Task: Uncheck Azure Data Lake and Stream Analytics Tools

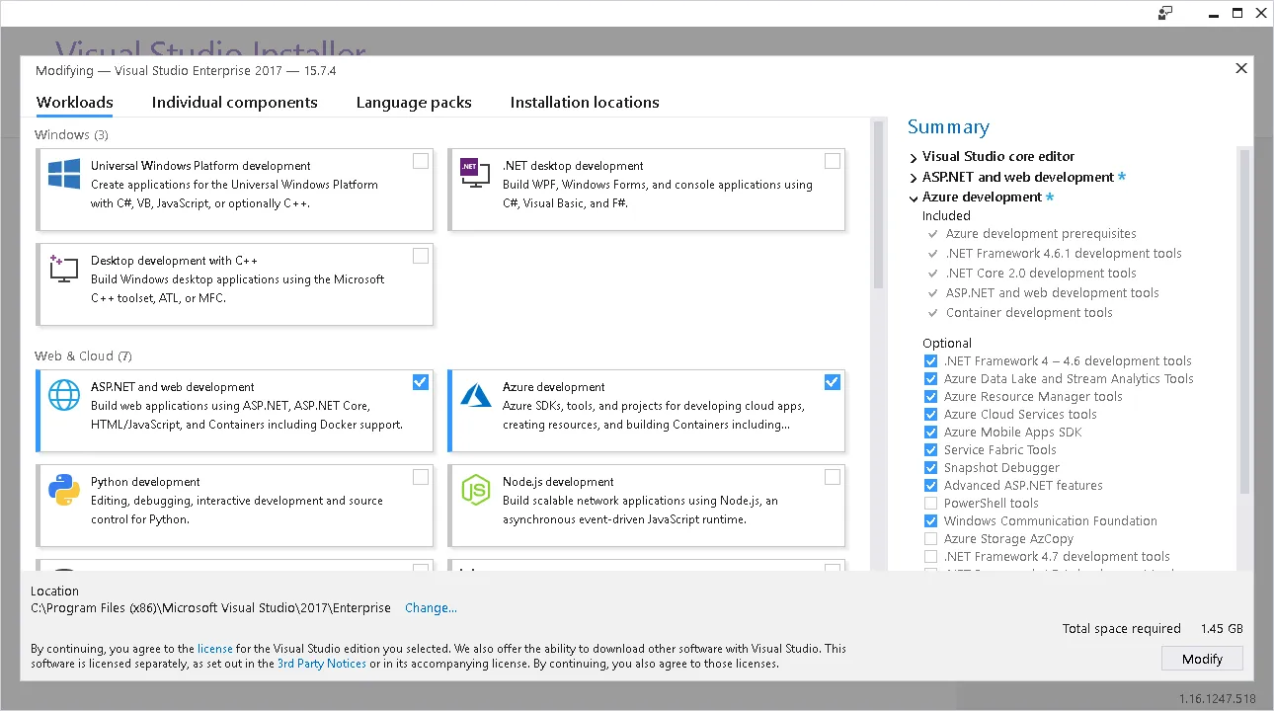Action: coord(930,379)
